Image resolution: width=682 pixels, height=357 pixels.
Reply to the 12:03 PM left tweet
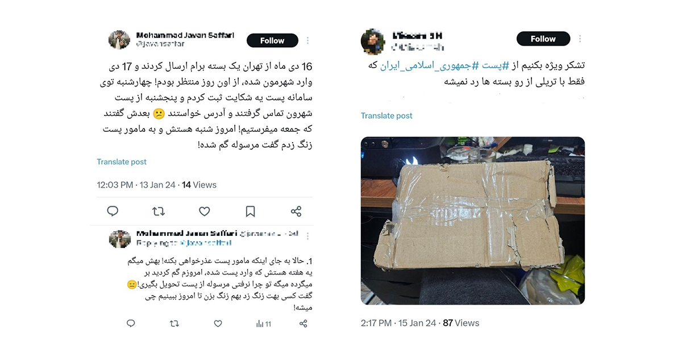113,211
